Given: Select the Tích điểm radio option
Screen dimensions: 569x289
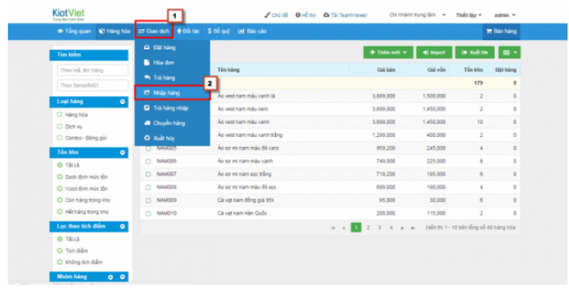Looking at the screenshot, I should 60,251.
